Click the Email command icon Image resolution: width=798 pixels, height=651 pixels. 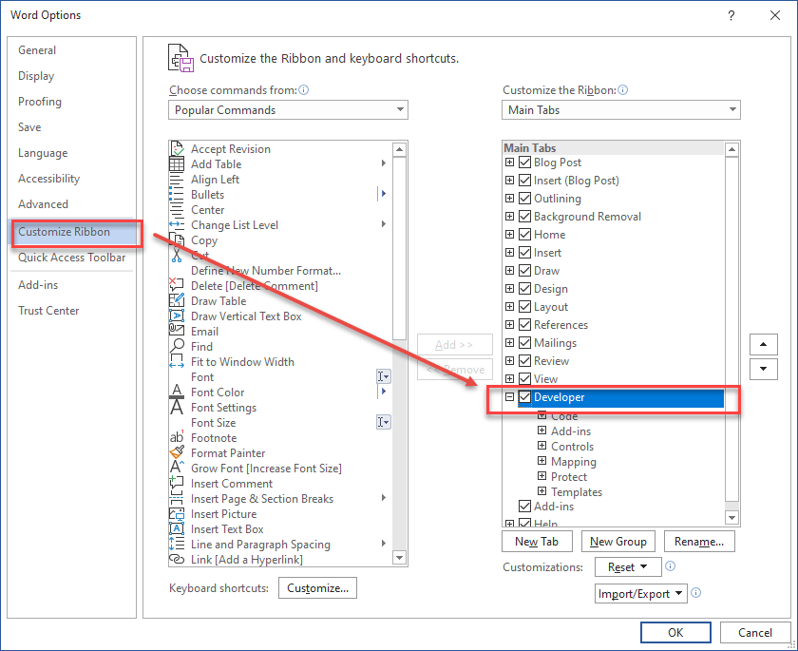click(x=177, y=331)
